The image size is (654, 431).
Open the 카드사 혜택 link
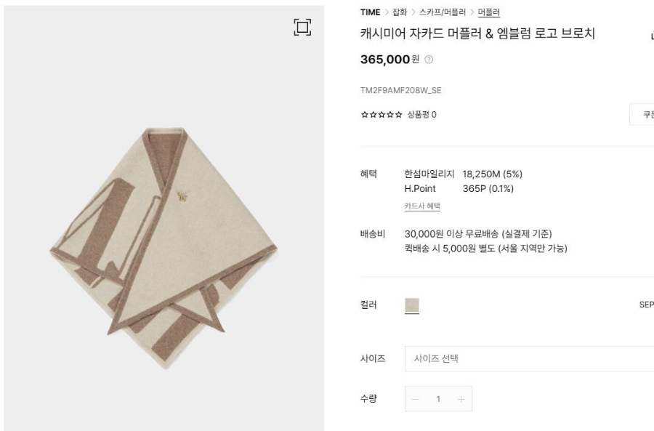tap(422, 206)
